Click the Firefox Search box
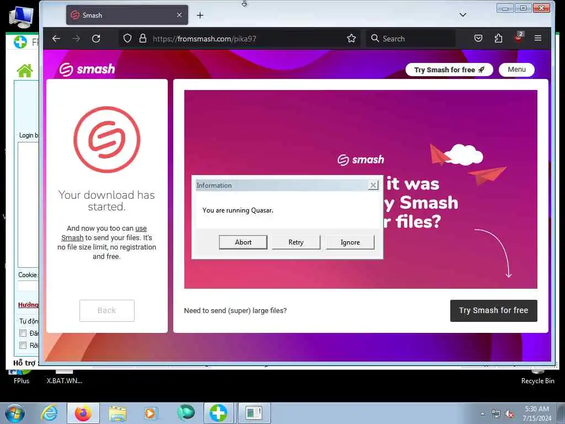The height and width of the screenshot is (424, 565). [411, 39]
